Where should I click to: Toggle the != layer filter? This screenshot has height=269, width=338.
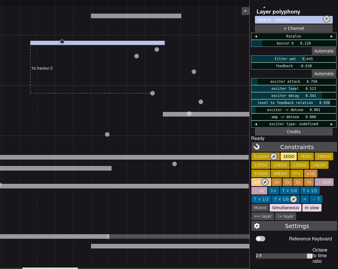coord(286,216)
